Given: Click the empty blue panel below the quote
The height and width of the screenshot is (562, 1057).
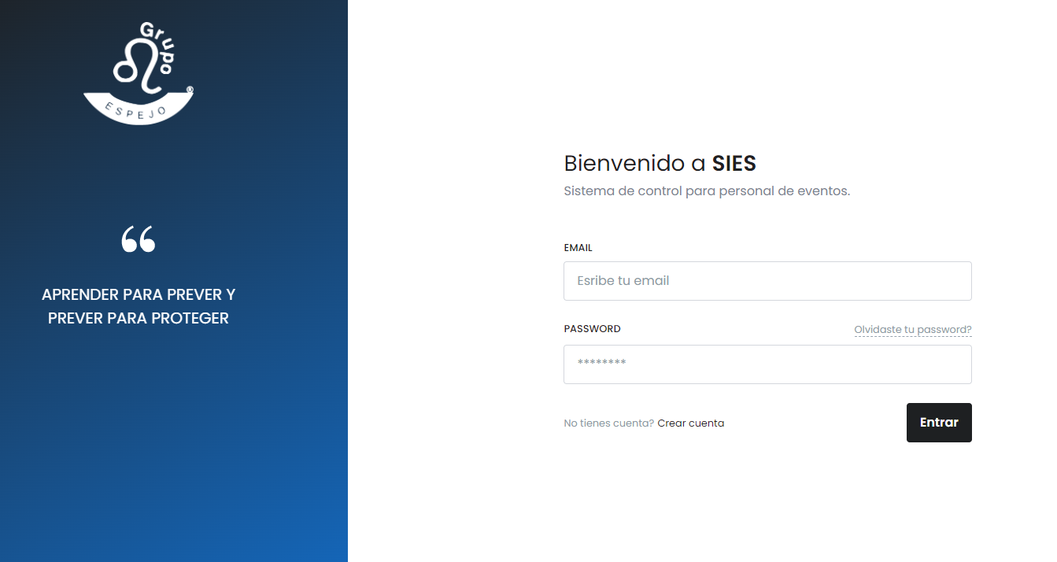Looking at the screenshot, I should [173, 449].
